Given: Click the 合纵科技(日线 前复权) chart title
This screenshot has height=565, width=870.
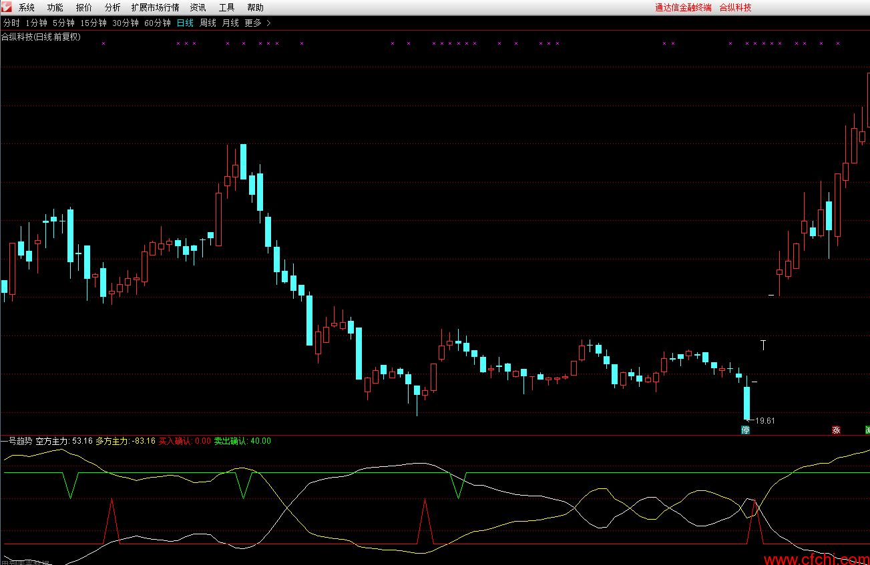Looking at the screenshot, I should coord(41,37).
